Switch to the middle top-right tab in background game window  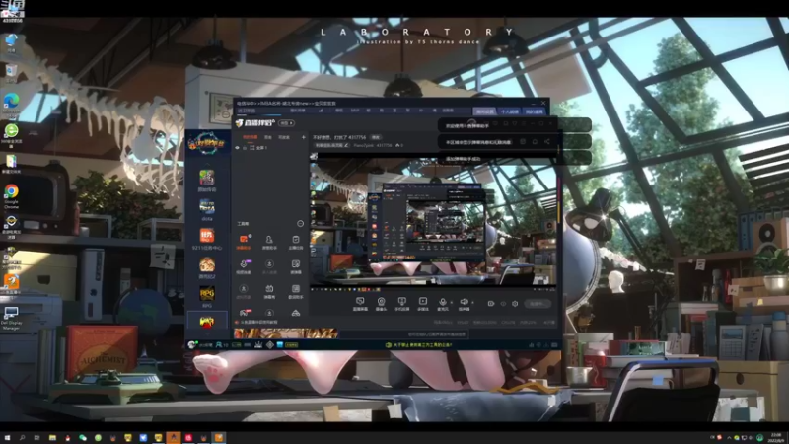(x=510, y=111)
